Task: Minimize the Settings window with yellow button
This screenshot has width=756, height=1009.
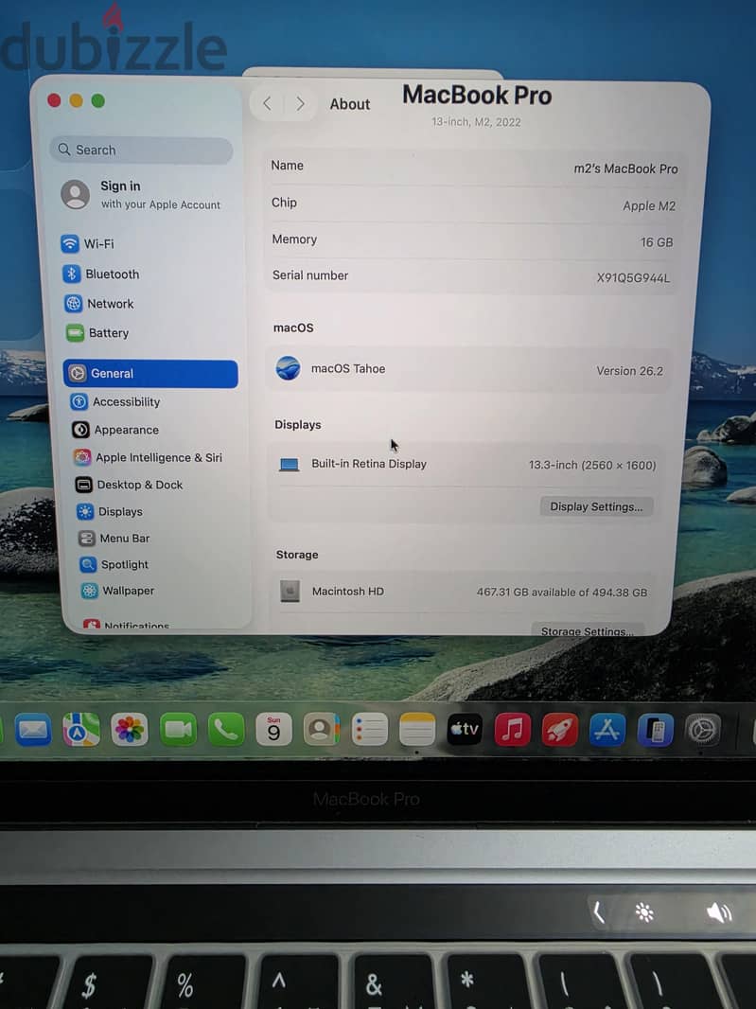Action: tap(76, 100)
